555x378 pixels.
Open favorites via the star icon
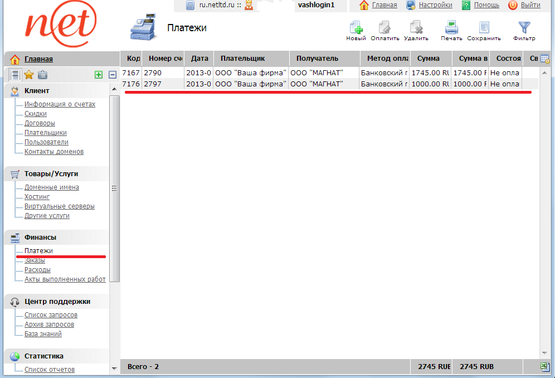pos(29,75)
